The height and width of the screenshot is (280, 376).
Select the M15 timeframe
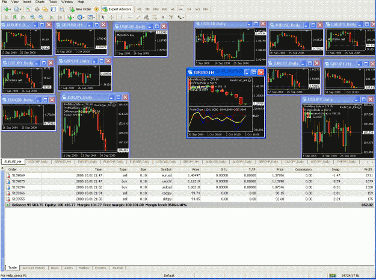tap(156, 10)
